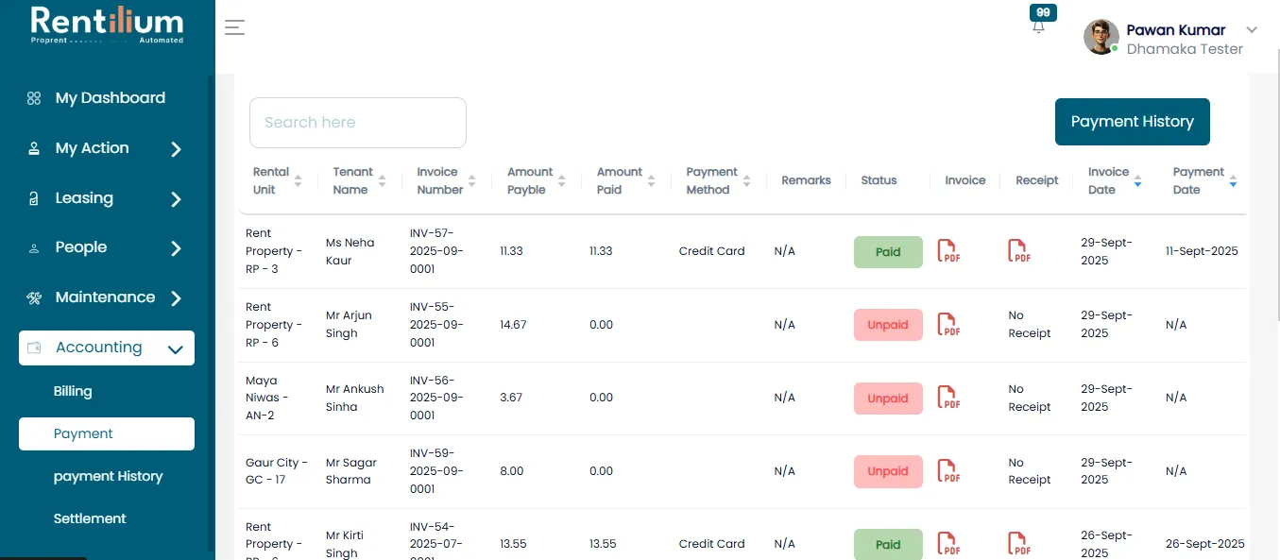Viewport: 1280px width, 560px height.
Task: Open receipt PDF for Ms Neha Kaur
Action: [1019, 251]
